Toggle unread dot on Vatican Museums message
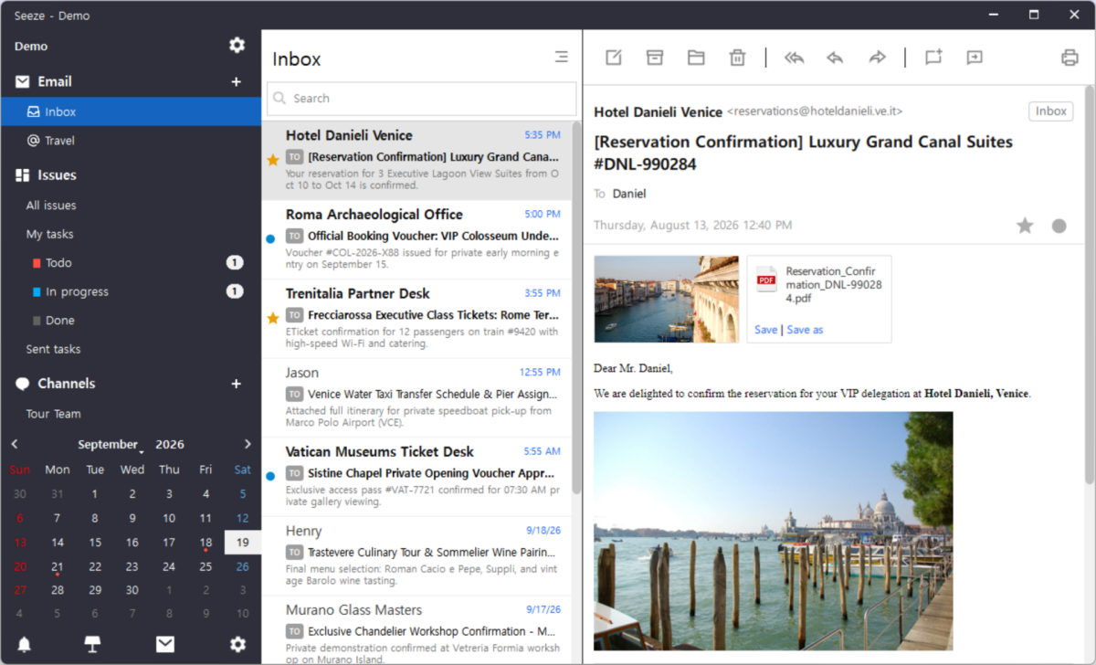1096x665 pixels. pos(270,476)
